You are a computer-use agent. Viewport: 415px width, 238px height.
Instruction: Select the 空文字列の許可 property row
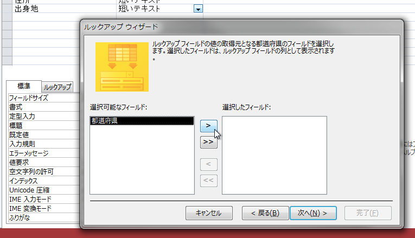44,172
